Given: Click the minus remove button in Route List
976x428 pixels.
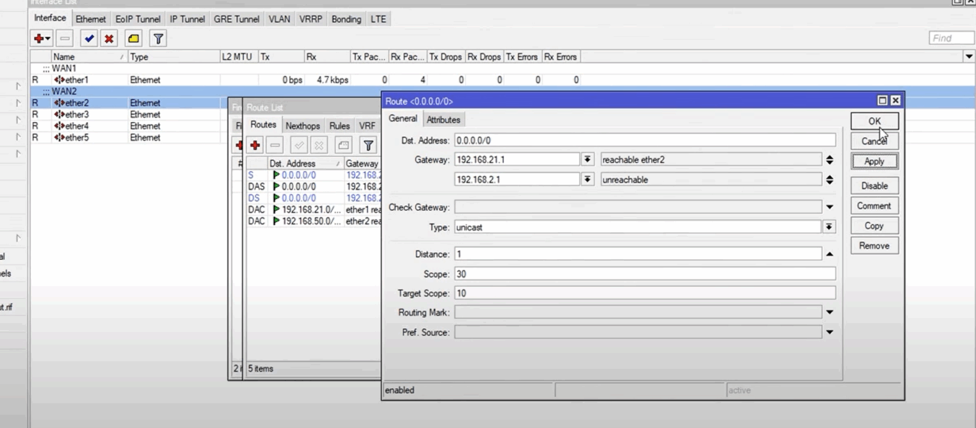Looking at the screenshot, I should coord(274,145).
